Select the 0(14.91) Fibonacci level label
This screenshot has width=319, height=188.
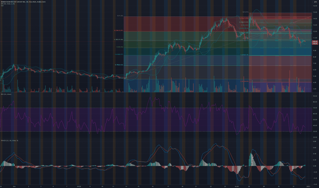[x=245, y=12]
